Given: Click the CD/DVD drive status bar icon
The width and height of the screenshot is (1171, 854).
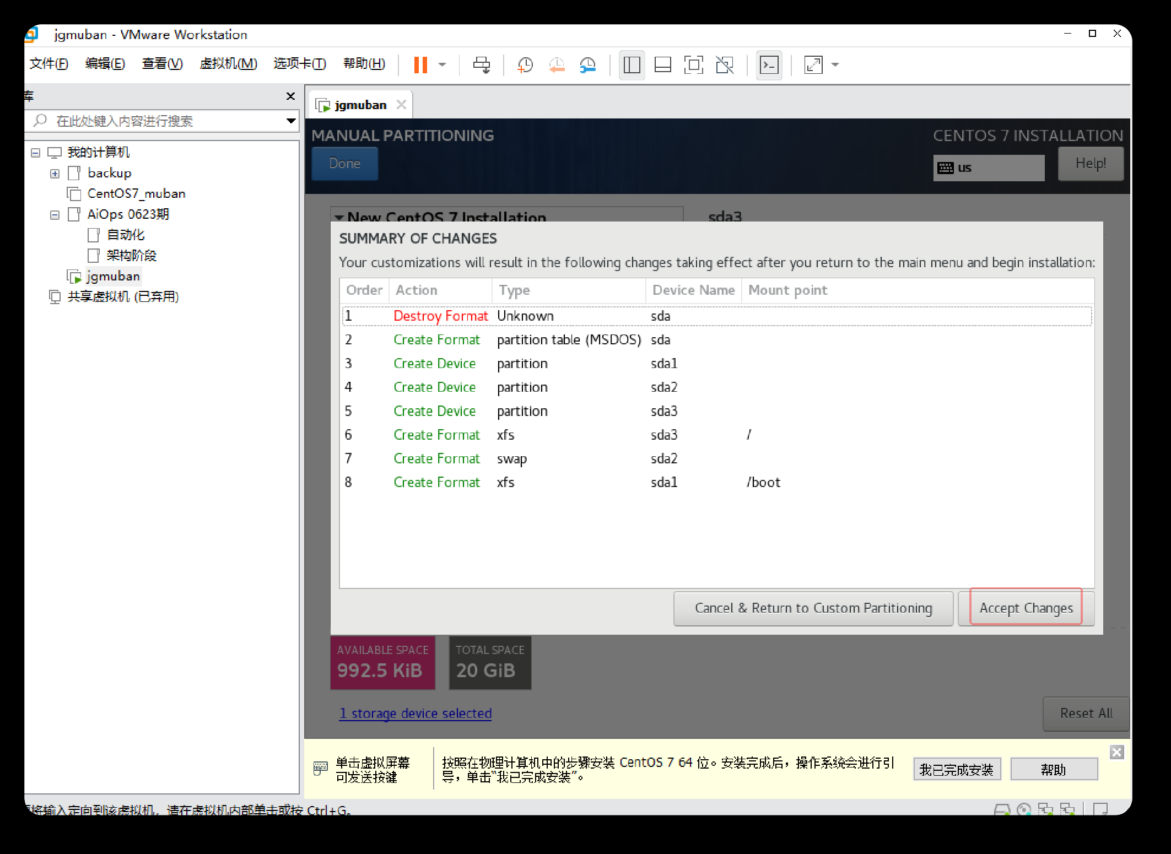Looking at the screenshot, I should (x=1024, y=809).
